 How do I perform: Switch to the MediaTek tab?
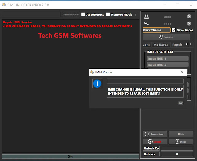coord(161,45)
